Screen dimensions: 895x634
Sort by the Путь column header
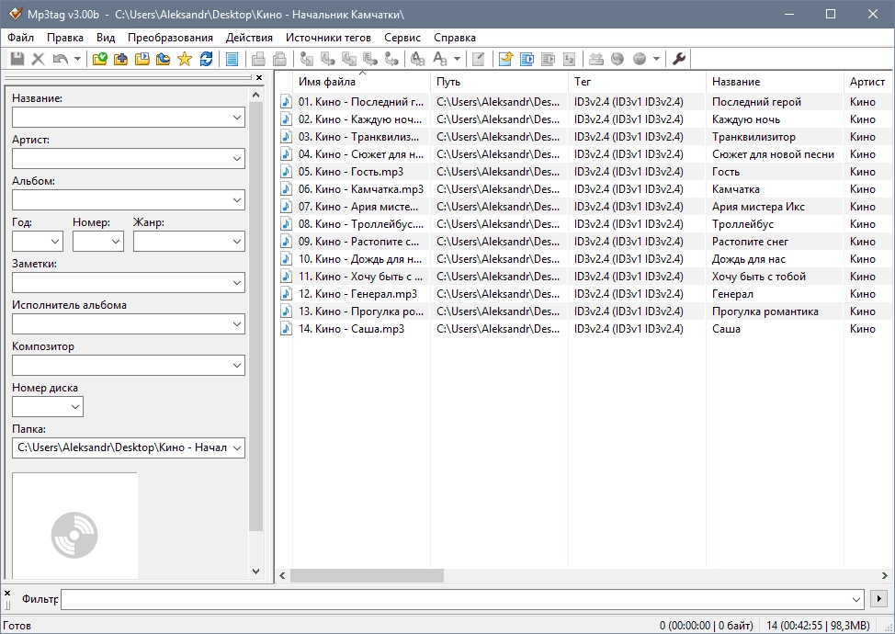pyautogui.click(x=499, y=82)
